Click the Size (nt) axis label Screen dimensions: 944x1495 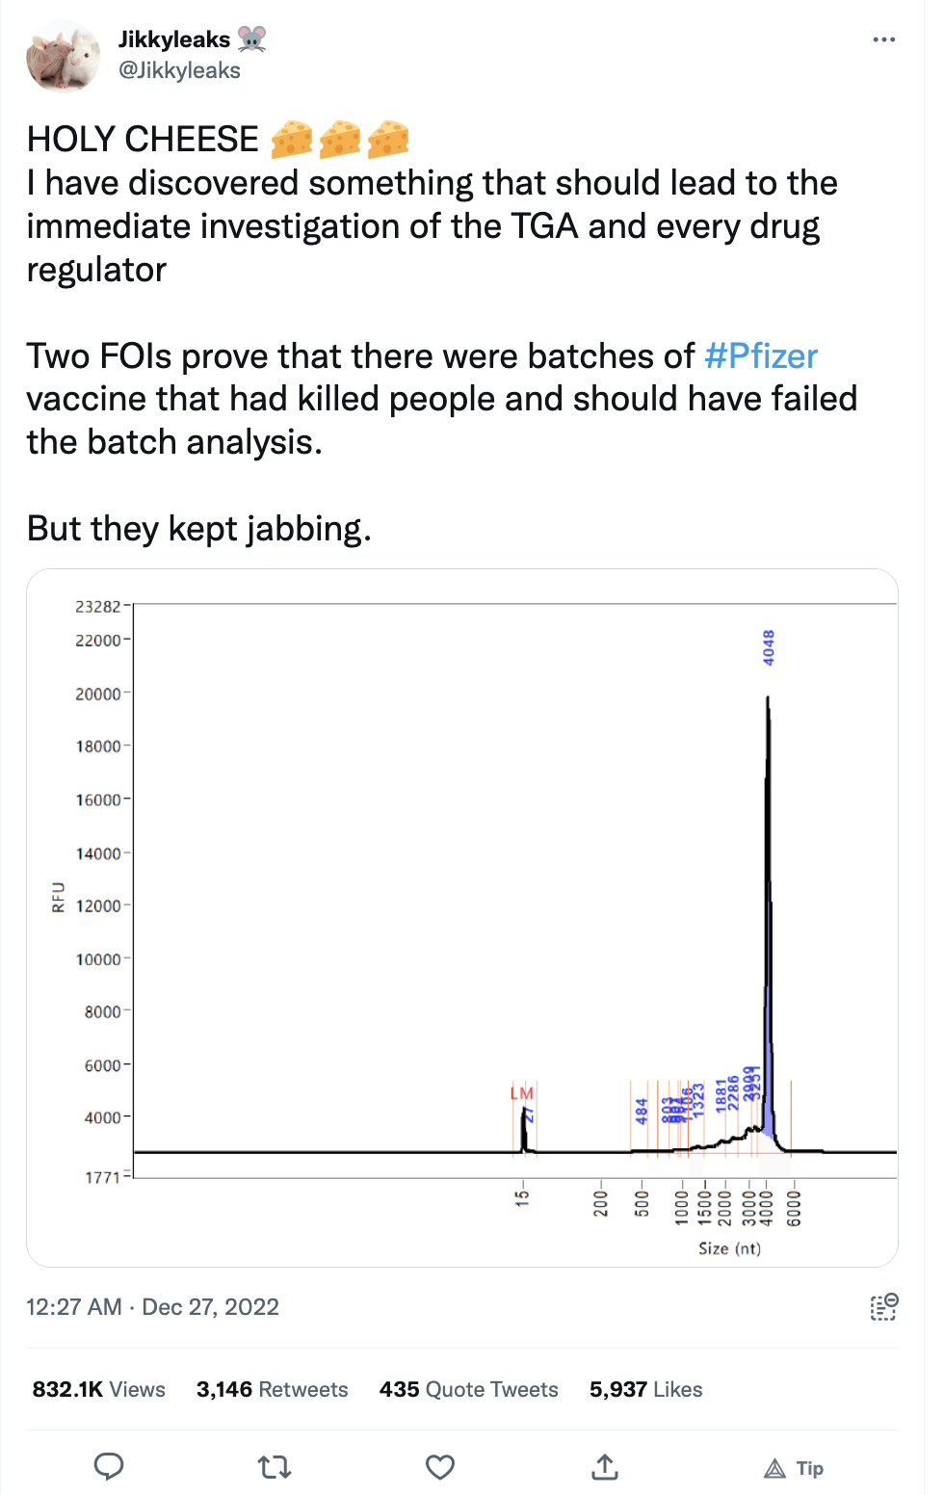coord(730,1248)
